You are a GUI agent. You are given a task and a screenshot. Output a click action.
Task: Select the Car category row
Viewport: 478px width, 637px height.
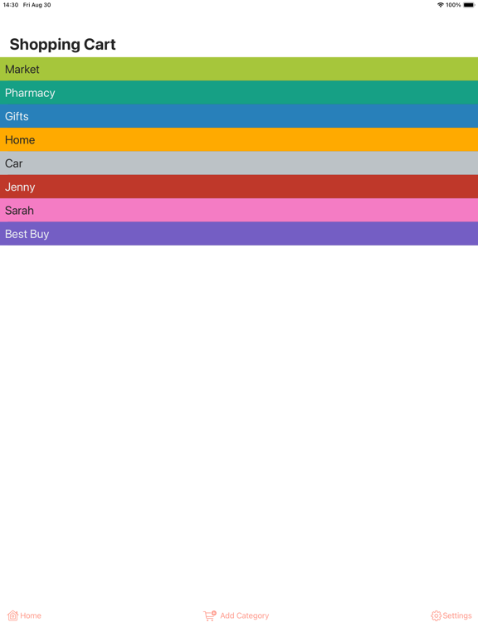coord(239,163)
